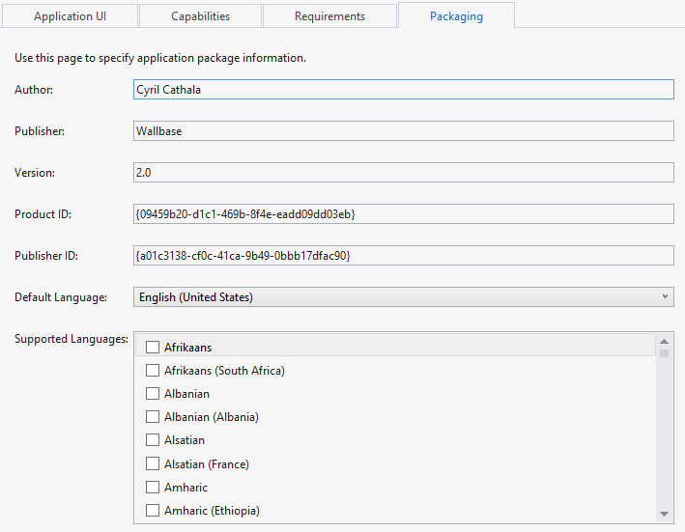Click the Publisher ID text box

(403, 256)
